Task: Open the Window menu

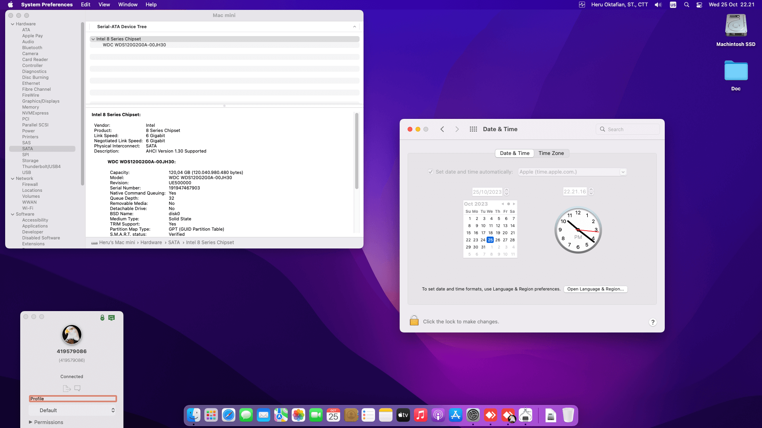Action: [x=127, y=5]
